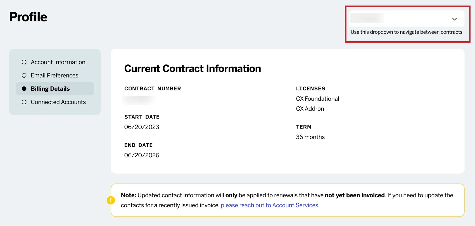475x226 pixels.
Task: Click the alert icon beside the renewal note
Action: pyautogui.click(x=111, y=200)
